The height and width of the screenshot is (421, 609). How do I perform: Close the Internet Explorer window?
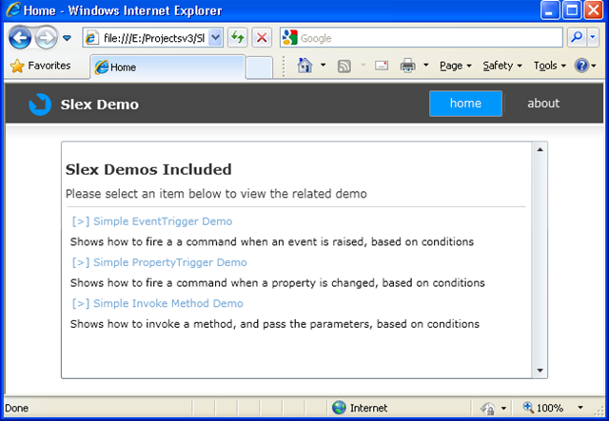click(x=594, y=10)
